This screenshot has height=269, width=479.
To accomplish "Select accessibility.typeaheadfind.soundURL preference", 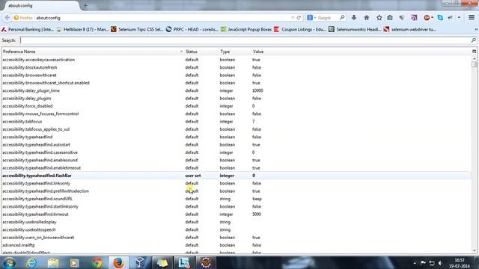I will point(37,199).
